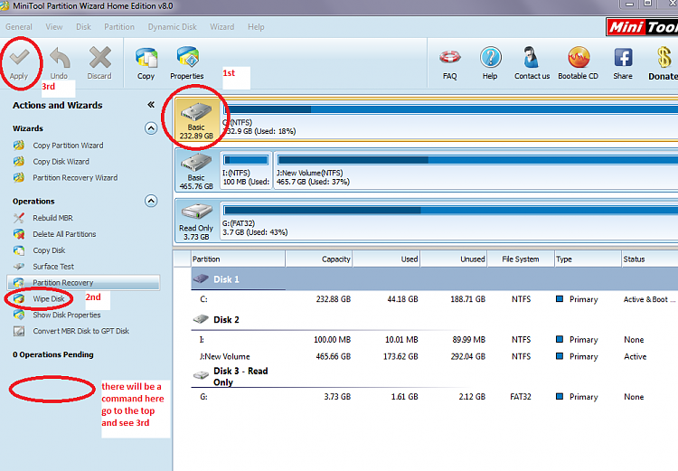Viewport: 678px width, 471px height.
Task: Click the Partition Recovery Wizard link
Action: point(75,178)
